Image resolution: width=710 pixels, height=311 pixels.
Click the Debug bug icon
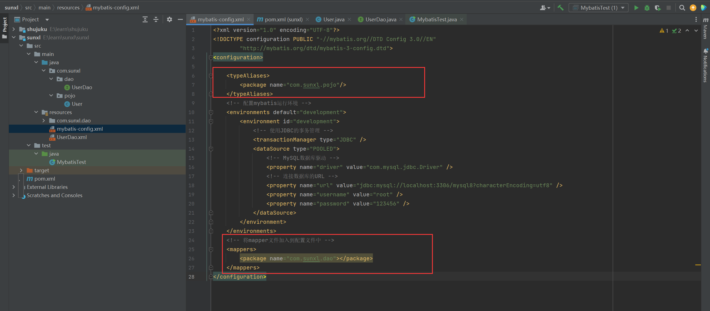tap(647, 8)
